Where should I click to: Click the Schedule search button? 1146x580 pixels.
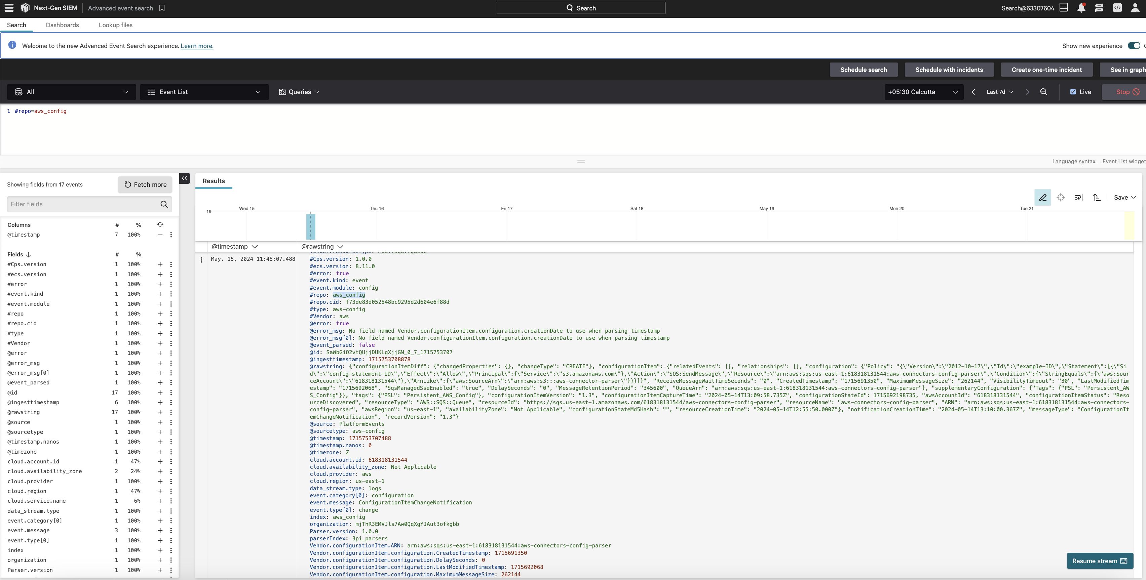coord(863,70)
